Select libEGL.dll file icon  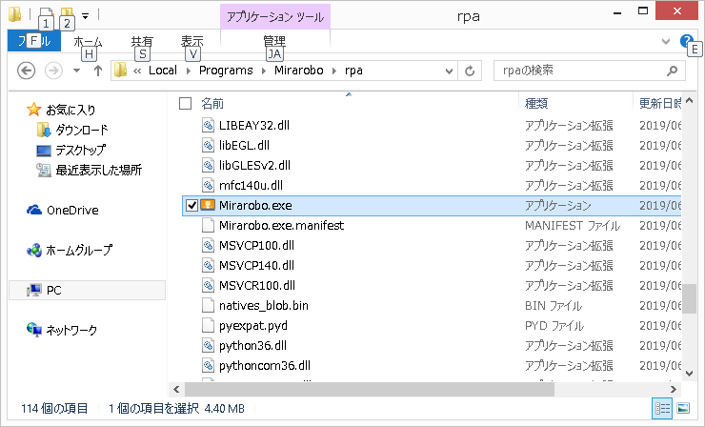click(208, 145)
